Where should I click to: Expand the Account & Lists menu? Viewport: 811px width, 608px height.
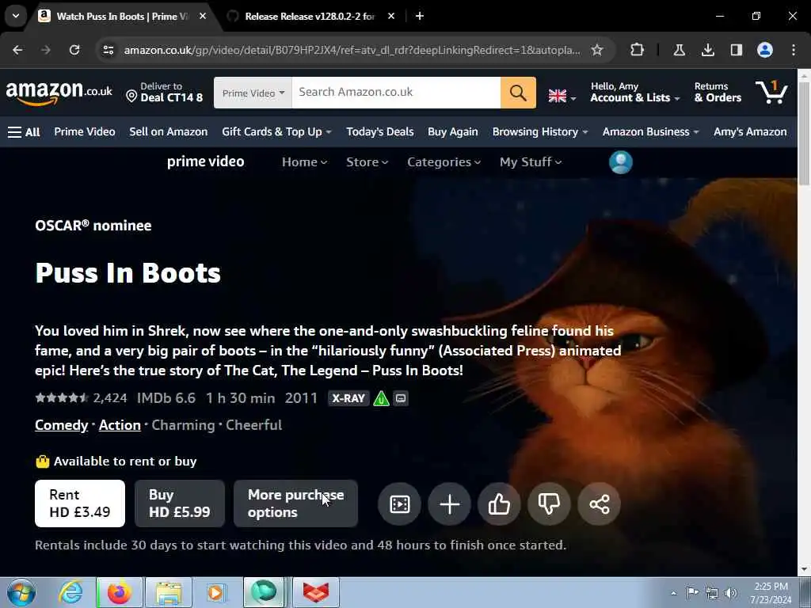[635, 92]
